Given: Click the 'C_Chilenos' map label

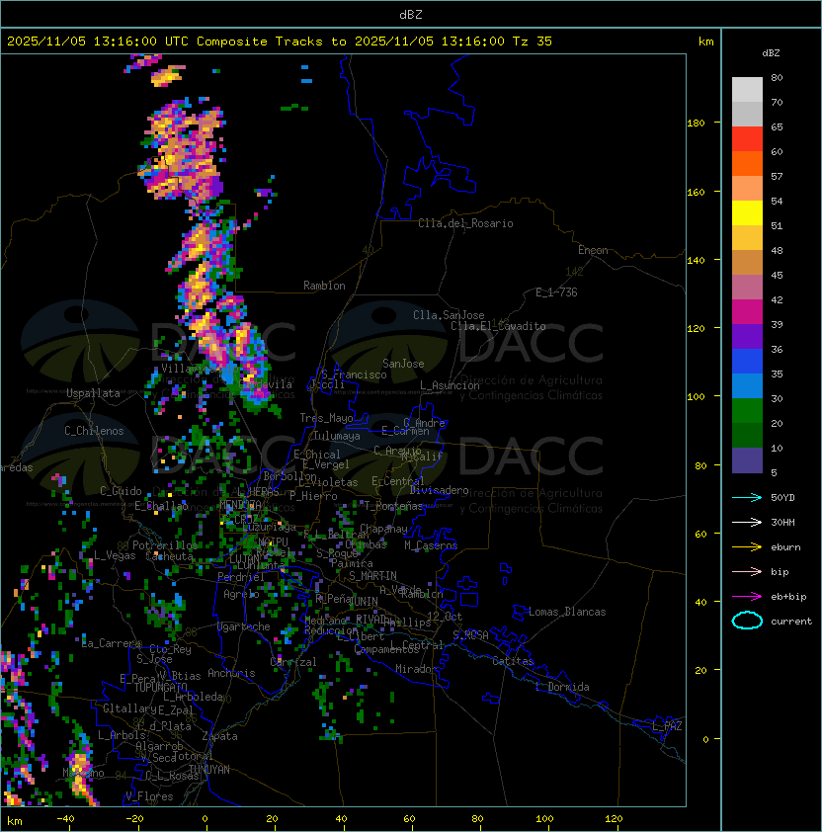Looking at the screenshot, I should pyautogui.click(x=94, y=431).
